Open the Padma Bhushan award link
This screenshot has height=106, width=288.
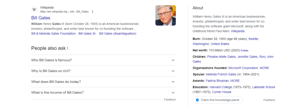217,81
